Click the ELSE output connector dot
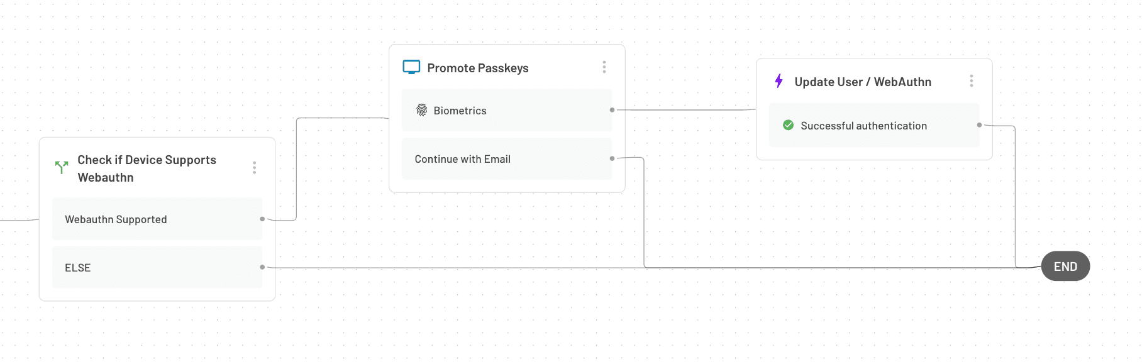The height and width of the screenshot is (362, 1142). point(262,267)
